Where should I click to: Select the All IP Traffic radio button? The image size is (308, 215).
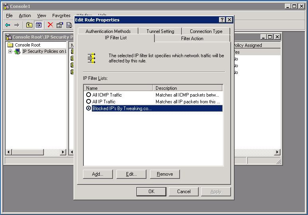(x=89, y=102)
